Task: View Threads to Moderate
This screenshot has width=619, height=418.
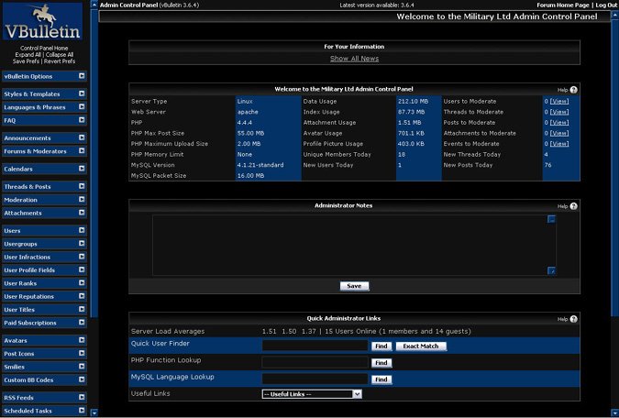Action: [559, 112]
